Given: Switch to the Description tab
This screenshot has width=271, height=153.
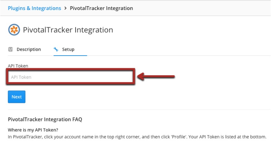Looking at the screenshot, I should coord(29,49).
